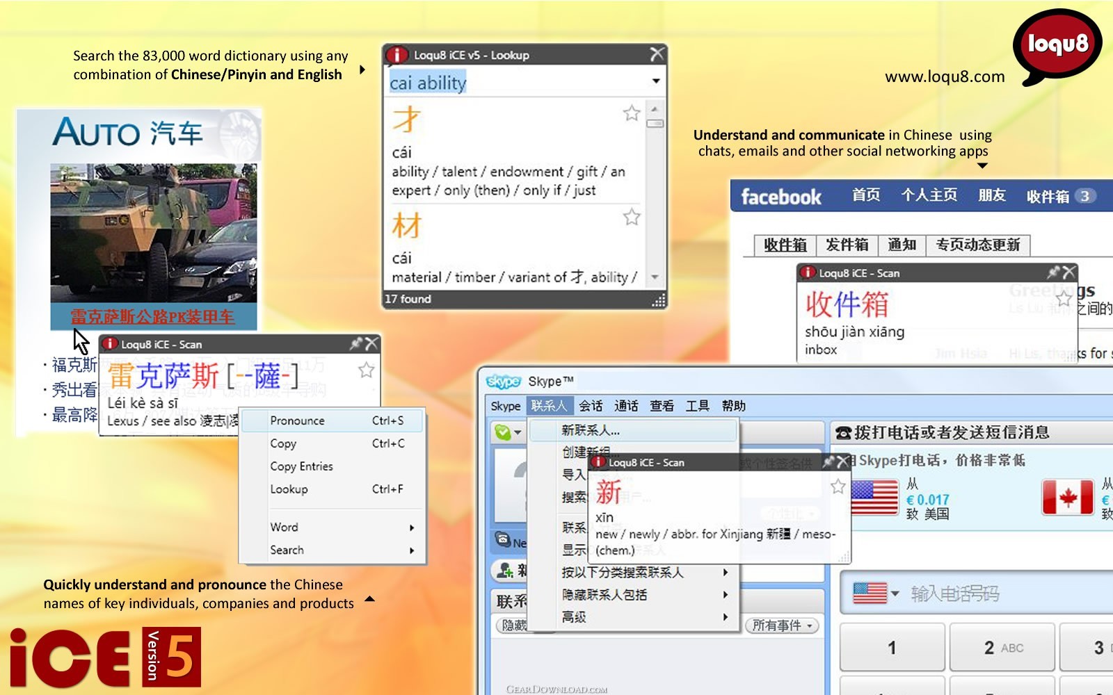Select 新联系人... menu entry
The image size is (1113, 695).
tap(633, 431)
